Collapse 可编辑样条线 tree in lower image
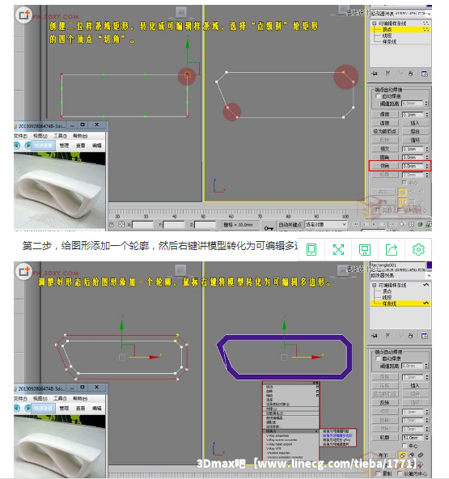 [374, 285]
